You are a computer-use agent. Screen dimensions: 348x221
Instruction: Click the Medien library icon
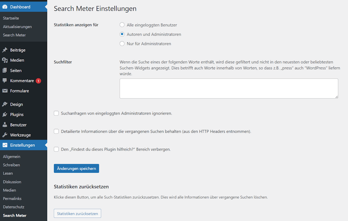(4, 60)
